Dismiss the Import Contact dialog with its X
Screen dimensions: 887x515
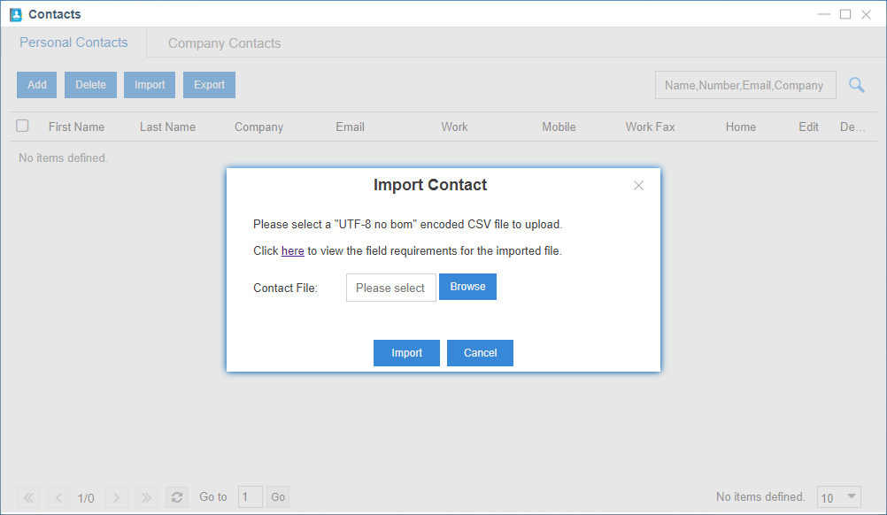pos(638,185)
